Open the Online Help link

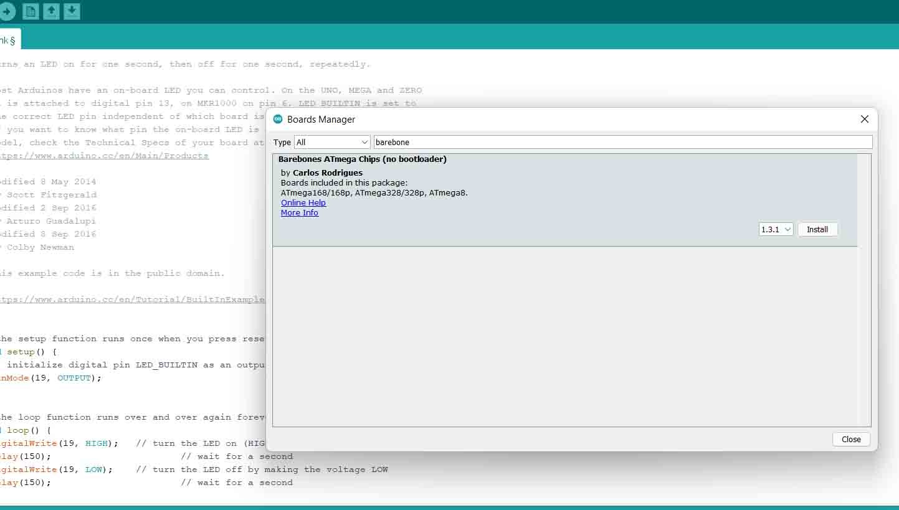coord(303,202)
